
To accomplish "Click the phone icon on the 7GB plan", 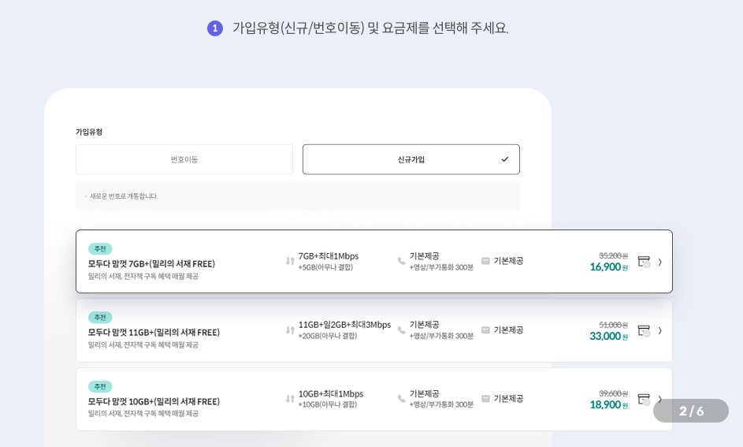I will (x=401, y=261).
